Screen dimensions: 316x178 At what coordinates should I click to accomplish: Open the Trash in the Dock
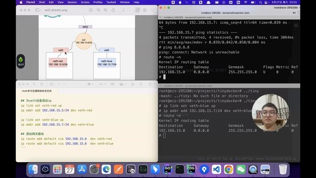coord(283,169)
